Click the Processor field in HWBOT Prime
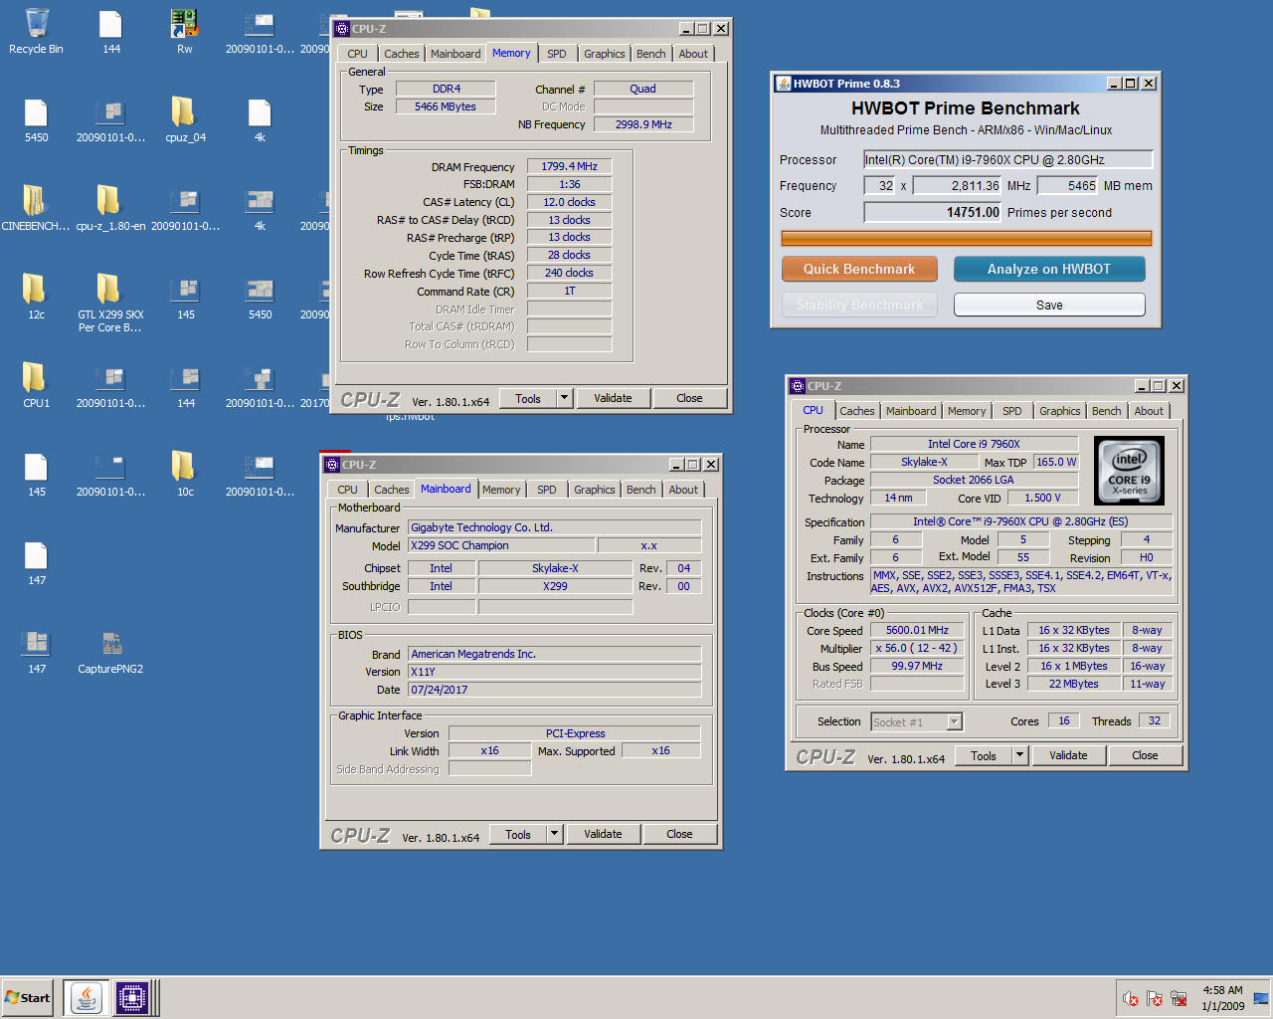Viewport: 1273px width, 1019px height. (x=1007, y=159)
